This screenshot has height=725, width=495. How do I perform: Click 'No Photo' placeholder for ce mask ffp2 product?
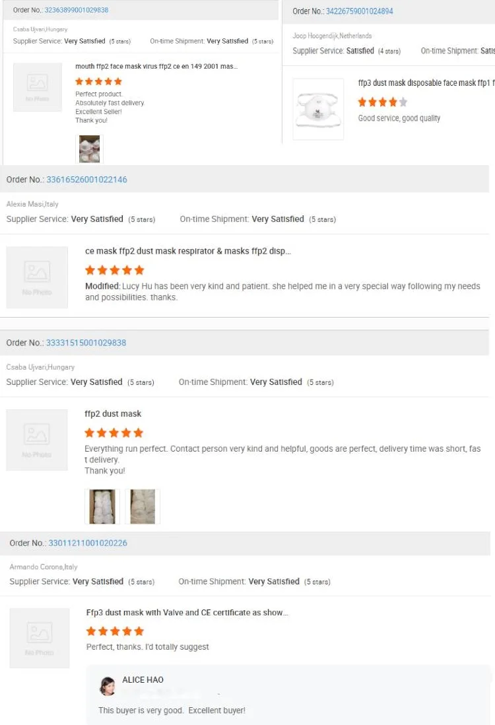point(37,277)
